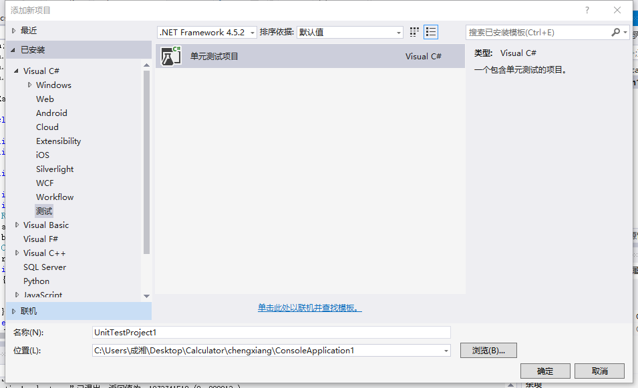The height and width of the screenshot is (388, 638).
Task: Expand the Visual Basic node
Action: point(16,225)
